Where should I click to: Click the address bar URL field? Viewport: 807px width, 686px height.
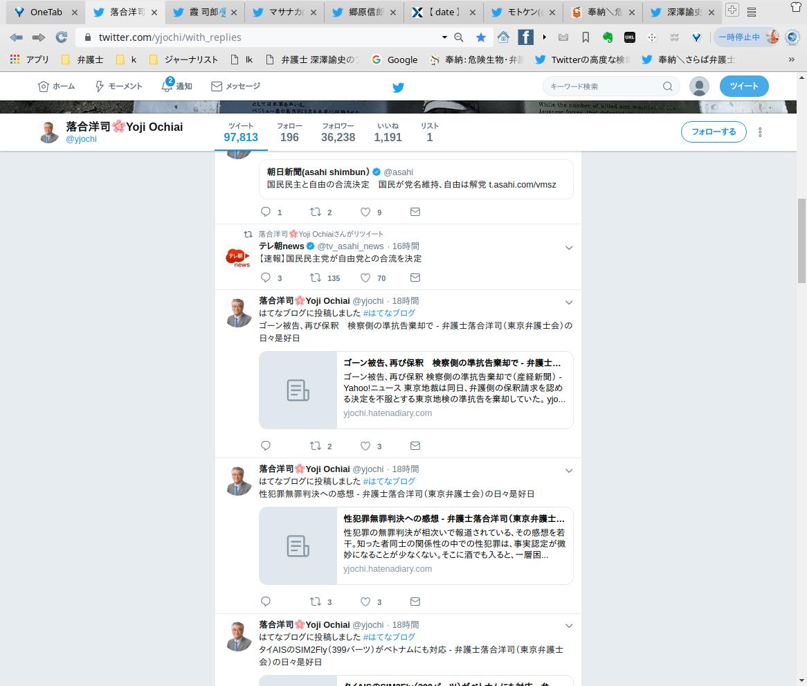pos(257,37)
